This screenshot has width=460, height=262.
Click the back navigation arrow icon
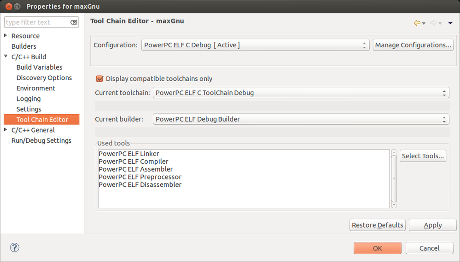[x=417, y=22]
